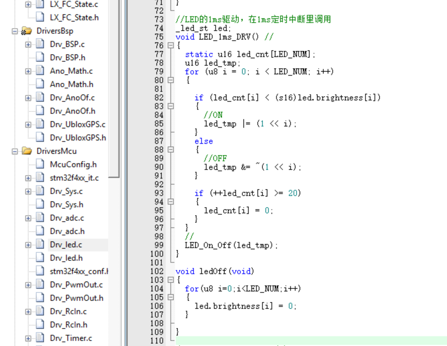The image size is (447, 346).
Task: Expand Drv_RcIn.c file node
Action: (x=28, y=312)
